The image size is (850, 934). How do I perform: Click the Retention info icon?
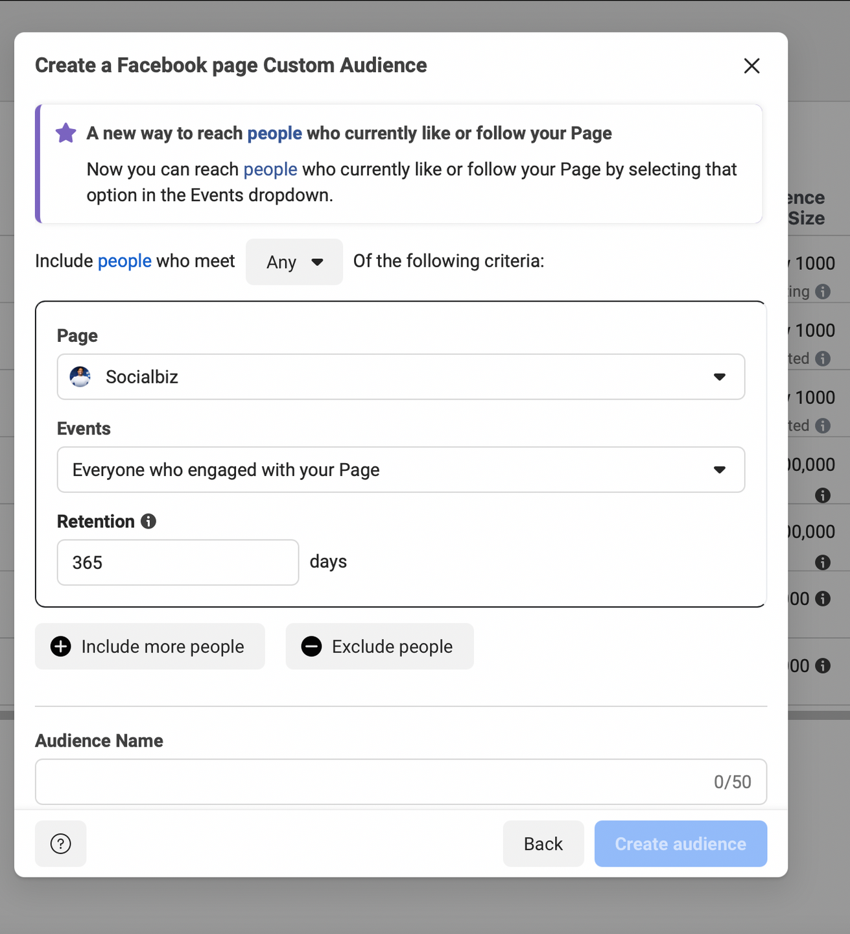pos(148,521)
